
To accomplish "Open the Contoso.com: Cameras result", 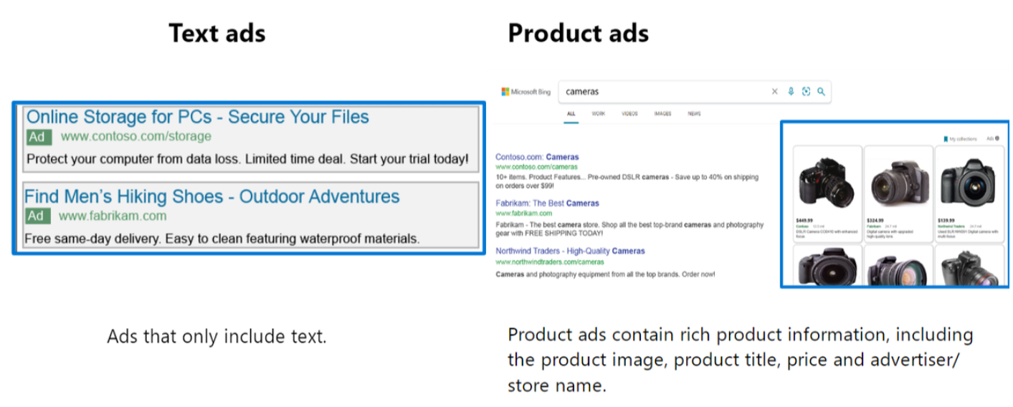I will (x=537, y=157).
